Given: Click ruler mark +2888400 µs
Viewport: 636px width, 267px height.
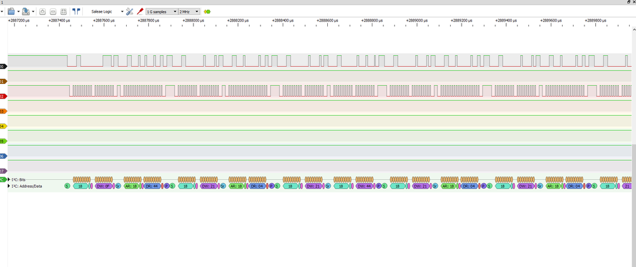Looking at the screenshot, I should coord(283,20).
